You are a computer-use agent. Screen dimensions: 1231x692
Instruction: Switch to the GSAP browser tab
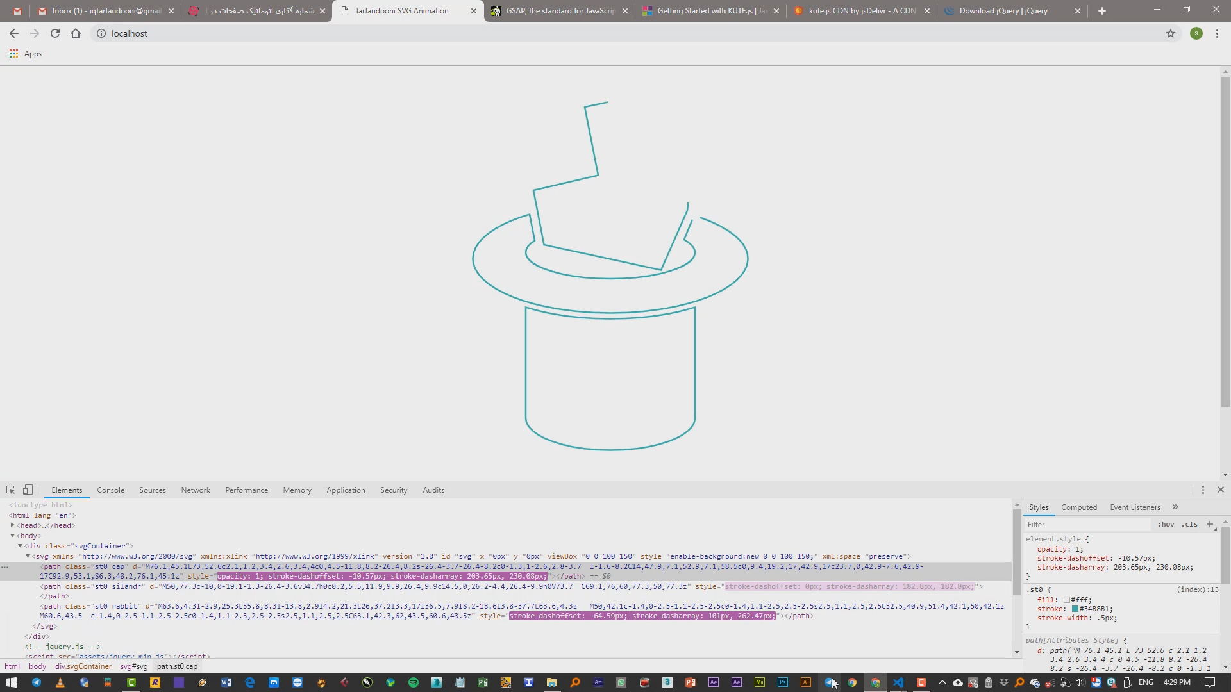click(559, 11)
